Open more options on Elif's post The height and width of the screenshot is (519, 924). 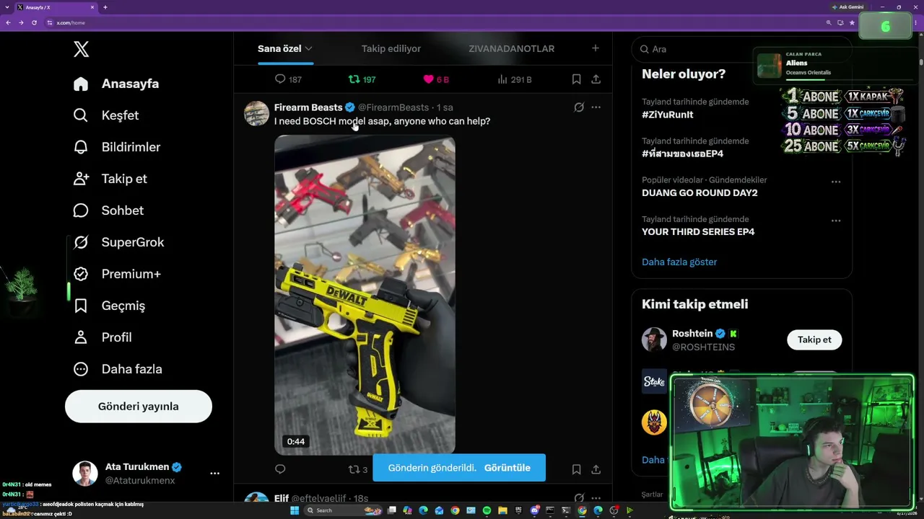[596, 498]
